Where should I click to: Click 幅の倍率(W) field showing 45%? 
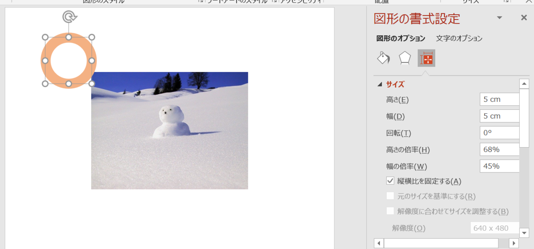500,166
